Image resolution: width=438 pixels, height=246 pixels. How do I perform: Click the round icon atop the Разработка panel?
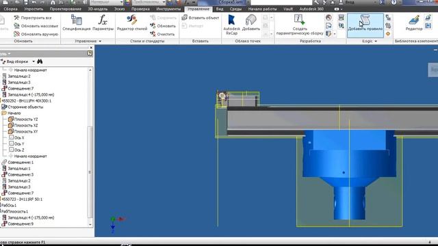(328, 17)
